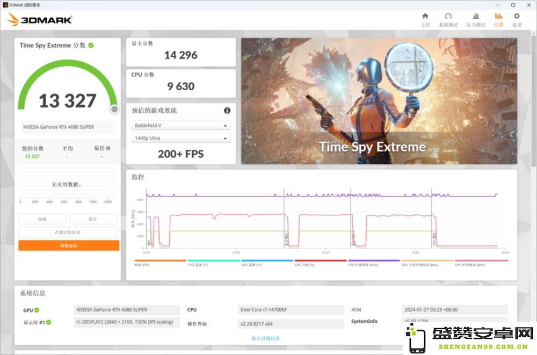
Task: Click the 在线比较结果 button
Action: point(68,233)
